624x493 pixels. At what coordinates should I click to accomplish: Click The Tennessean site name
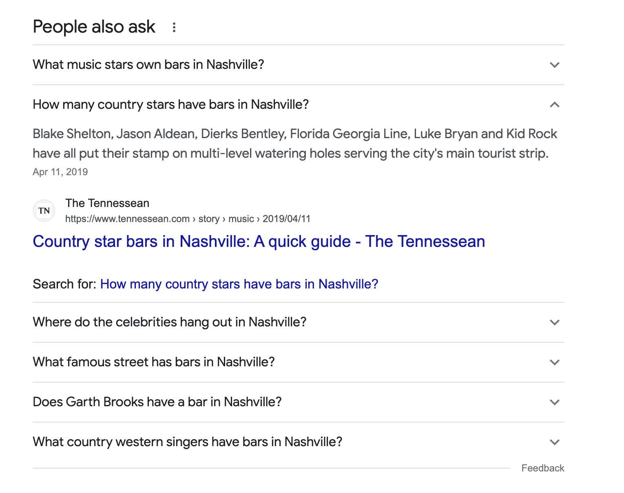[x=107, y=203]
